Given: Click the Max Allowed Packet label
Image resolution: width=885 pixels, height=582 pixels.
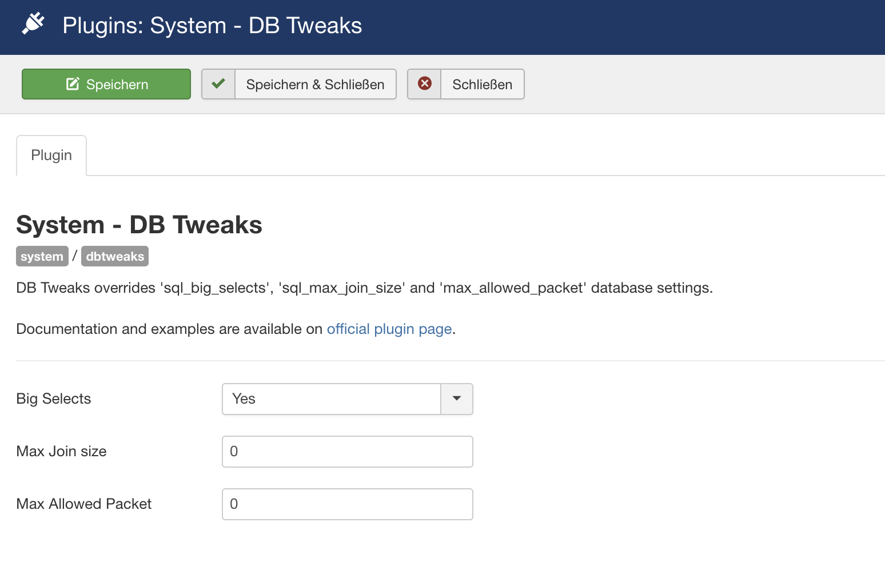Looking at the screenshot, I should coord(84,504).
